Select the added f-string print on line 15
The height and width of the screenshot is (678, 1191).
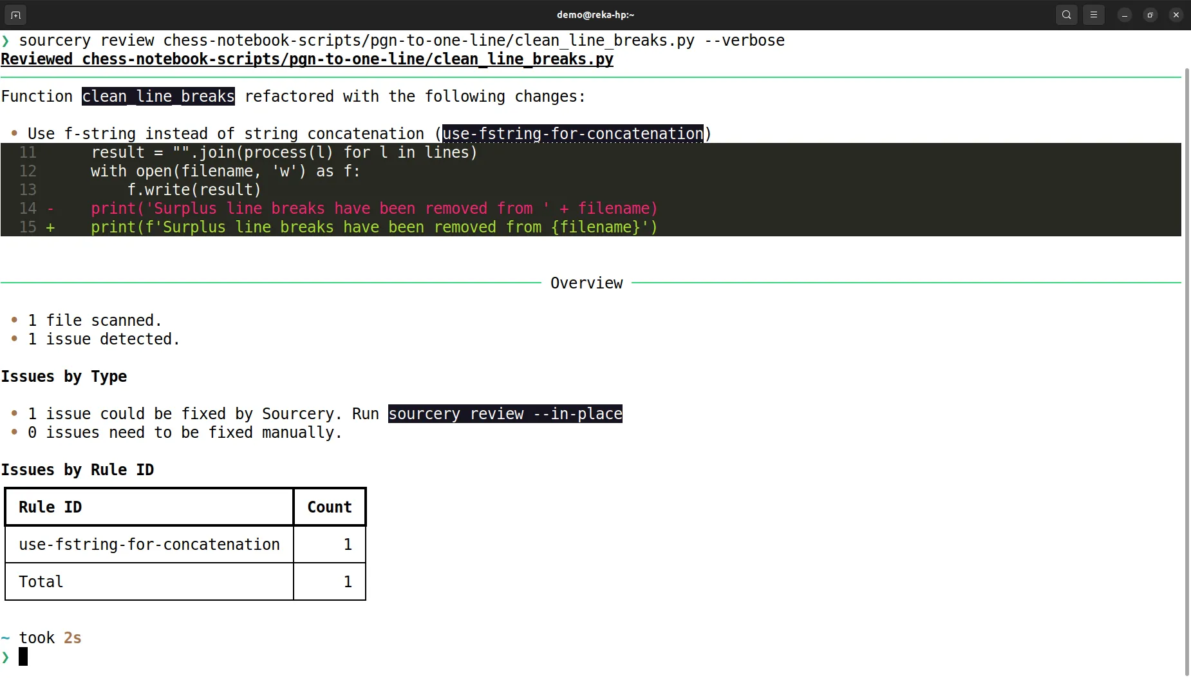click(x=372, y=227)
